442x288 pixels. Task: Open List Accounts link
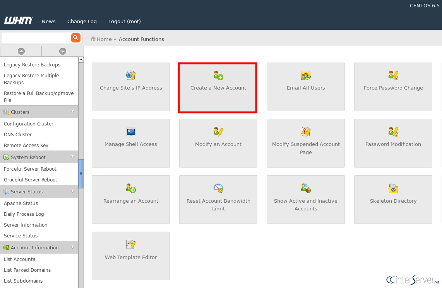coord(19,259)
